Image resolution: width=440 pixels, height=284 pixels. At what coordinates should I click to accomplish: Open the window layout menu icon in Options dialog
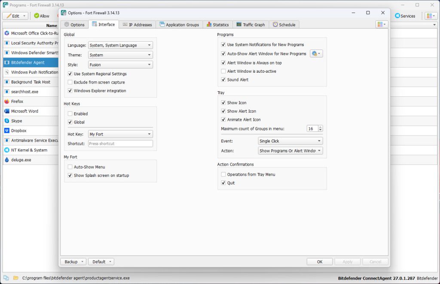[x=382, y=25]
